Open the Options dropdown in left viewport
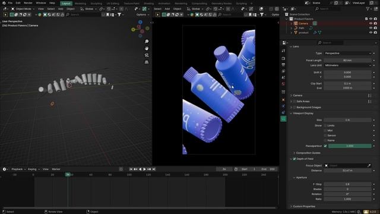This screenshot has height=214, width=380. (142, 14)
